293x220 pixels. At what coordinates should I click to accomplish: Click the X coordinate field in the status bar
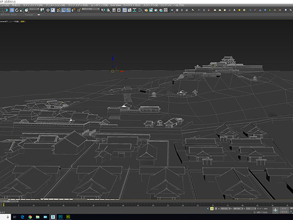225,208
